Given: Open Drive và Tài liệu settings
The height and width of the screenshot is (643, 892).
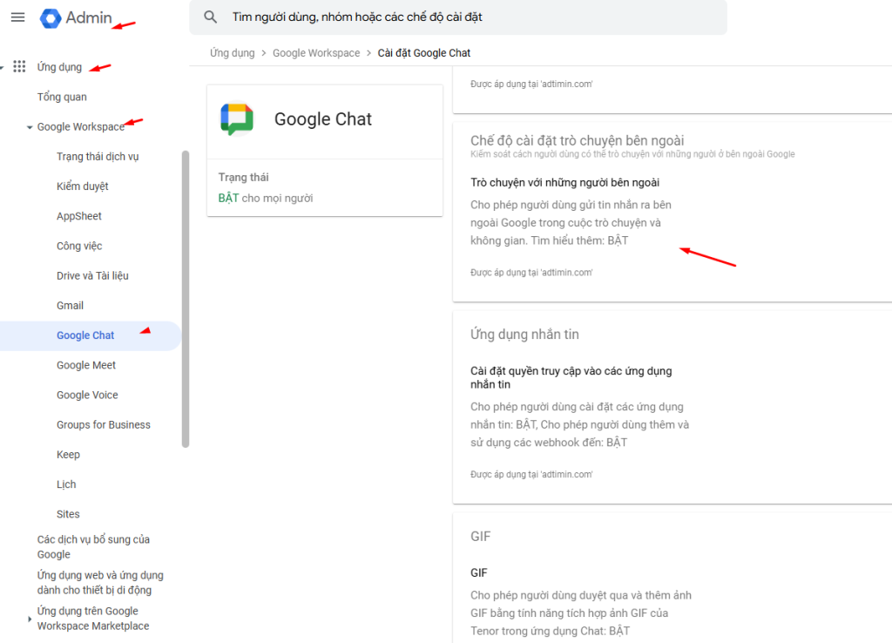Looking at the screenshot, I should 92,275.
